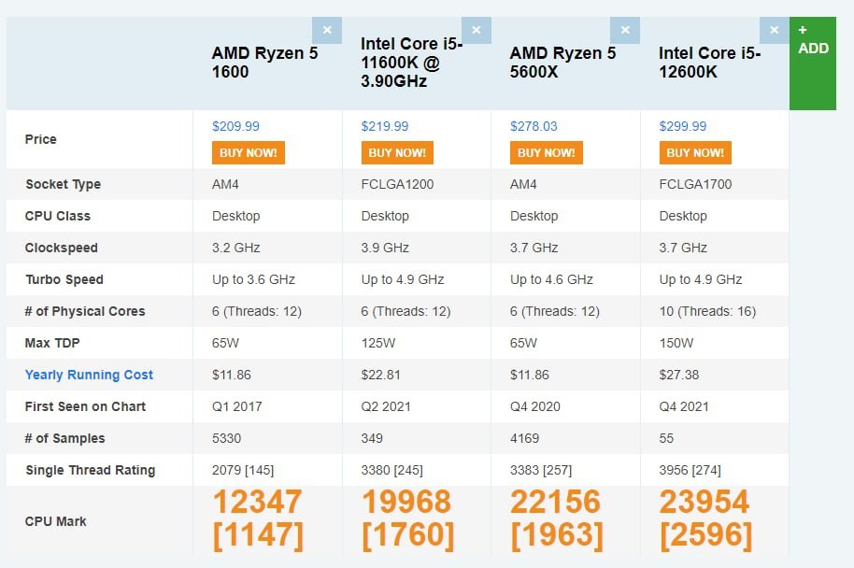Open the $219.99 price link
The image size is (854, 568).
(385, 126)
